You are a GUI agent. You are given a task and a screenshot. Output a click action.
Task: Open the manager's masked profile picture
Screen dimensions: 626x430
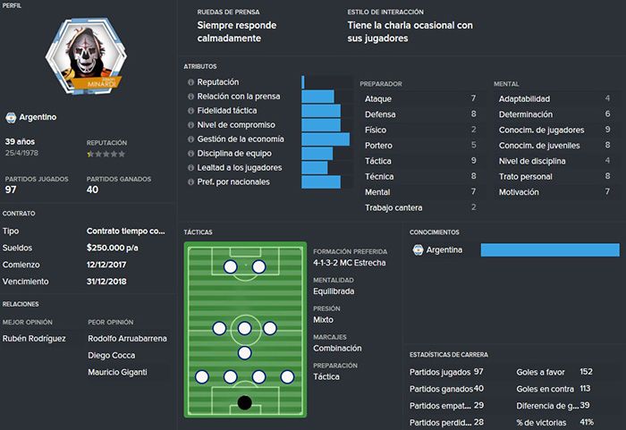(x=86, y=55)
